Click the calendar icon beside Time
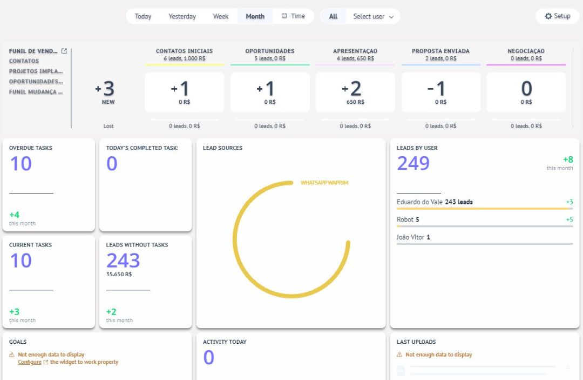The height and width of the screenshot is (380, 583). click(x=284, y=16)
